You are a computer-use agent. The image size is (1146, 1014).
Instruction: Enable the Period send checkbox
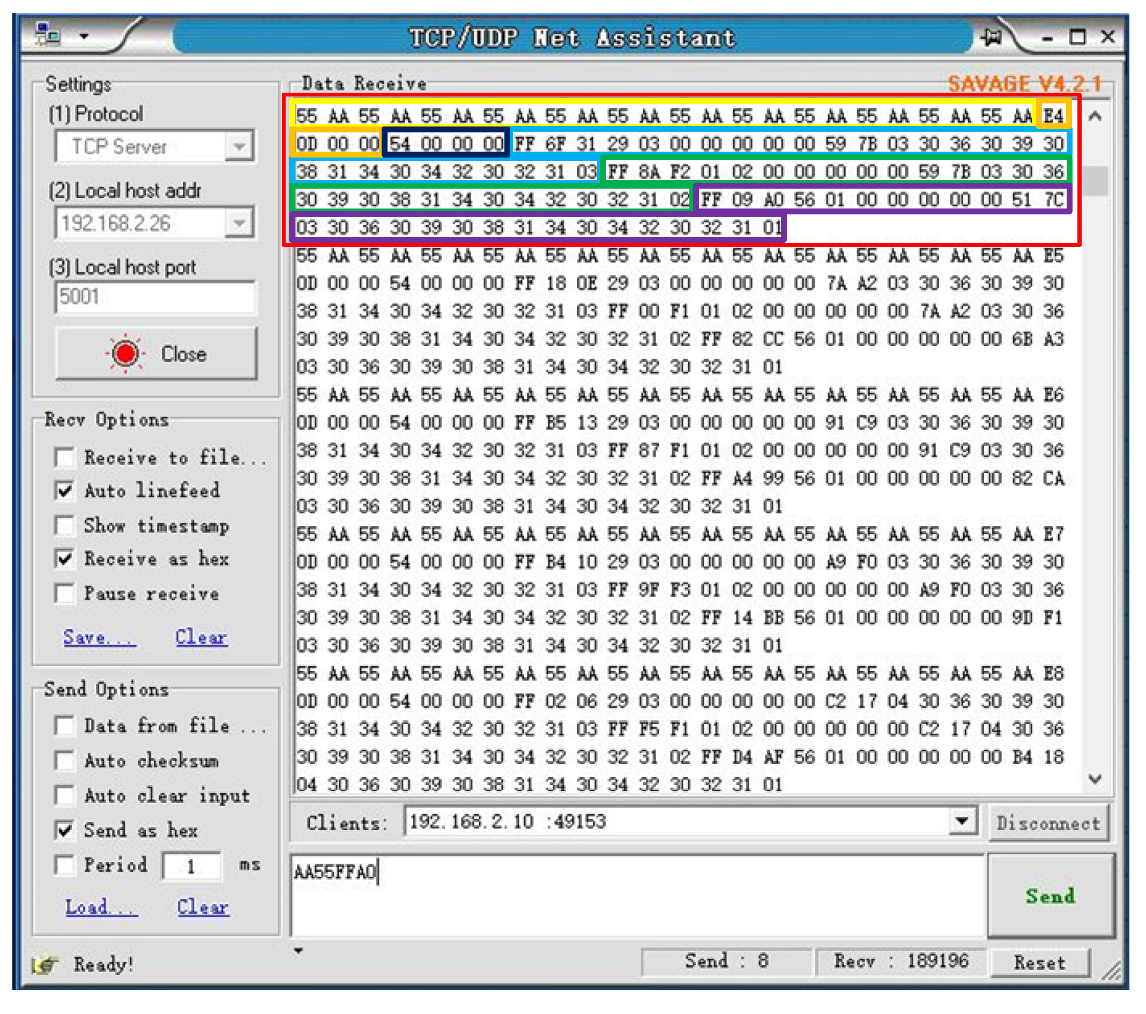click(65, 865)
